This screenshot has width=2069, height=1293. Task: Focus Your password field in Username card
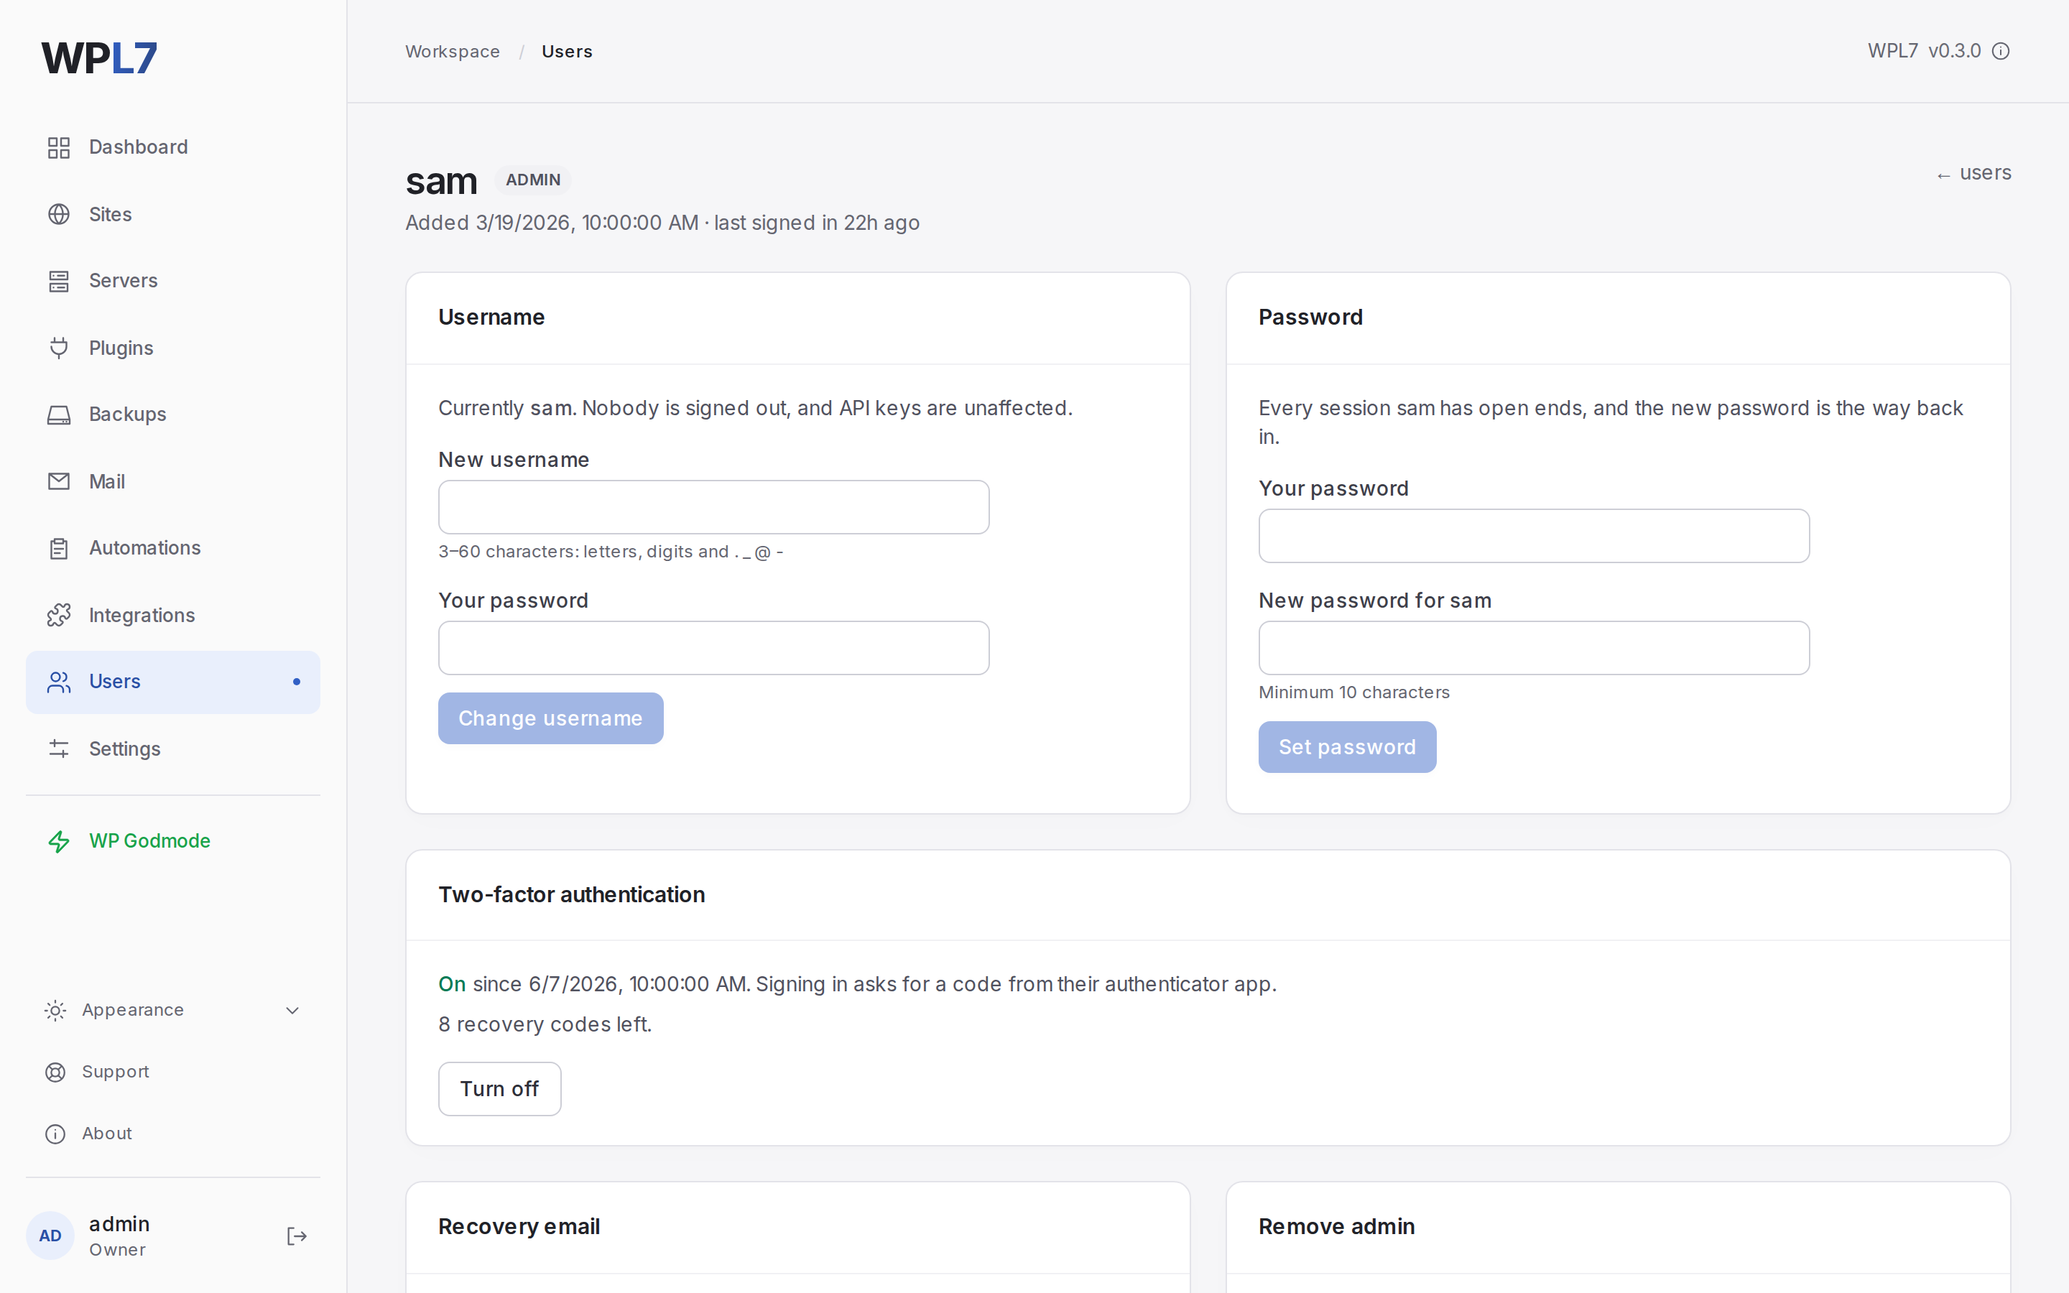click(x=714, y=648)
